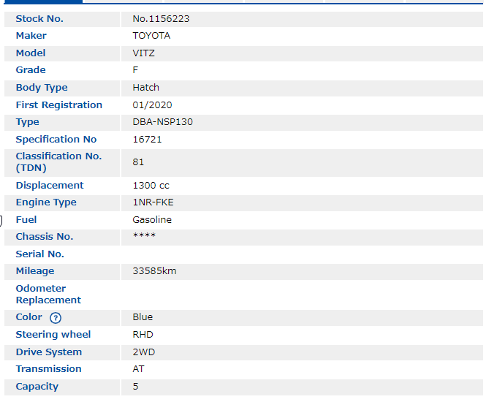Select the Hatch body type value
The width and height of the screenshot is (489, 402).
[x=145, y=88]
